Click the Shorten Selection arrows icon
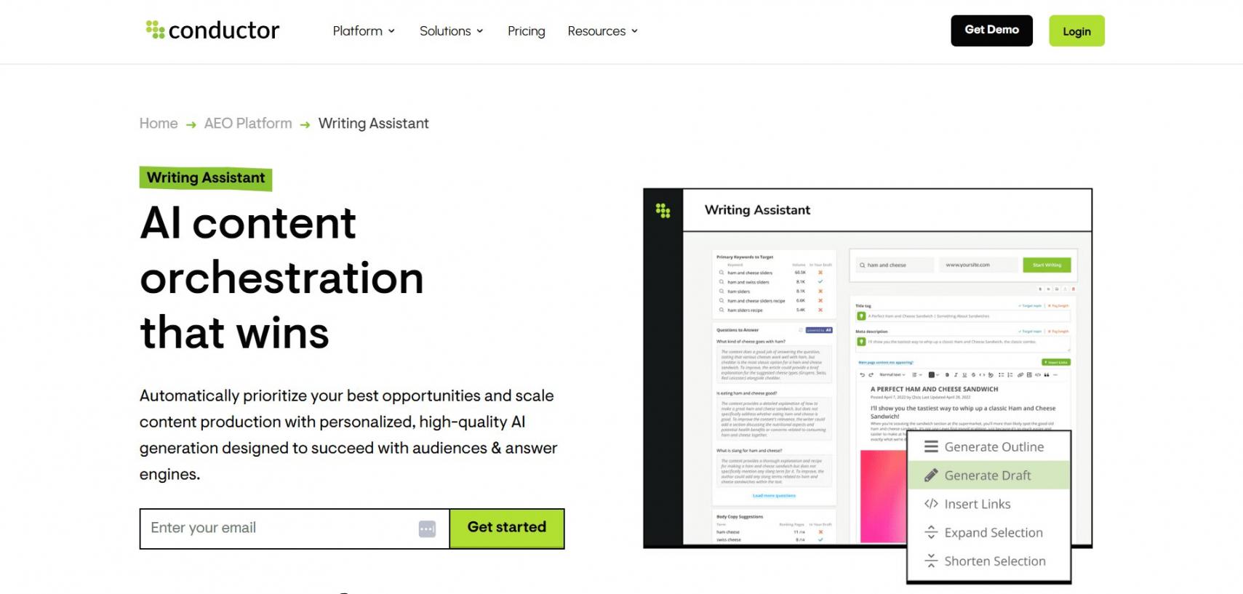This screenshot has height=594, width=1243. [931, 561]
